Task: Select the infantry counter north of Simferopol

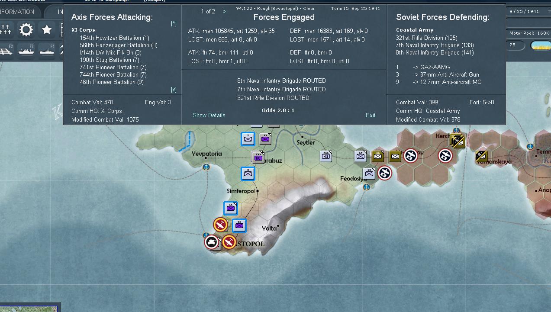Action: pyautogui.click(x=248, y=174)
